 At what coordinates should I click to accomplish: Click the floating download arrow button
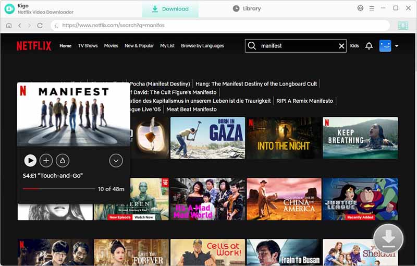tap(388, 238)
